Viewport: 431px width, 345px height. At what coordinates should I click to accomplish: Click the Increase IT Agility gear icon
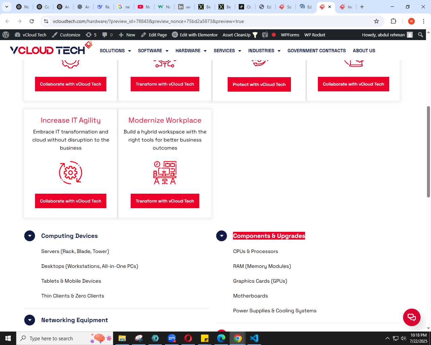71,173
